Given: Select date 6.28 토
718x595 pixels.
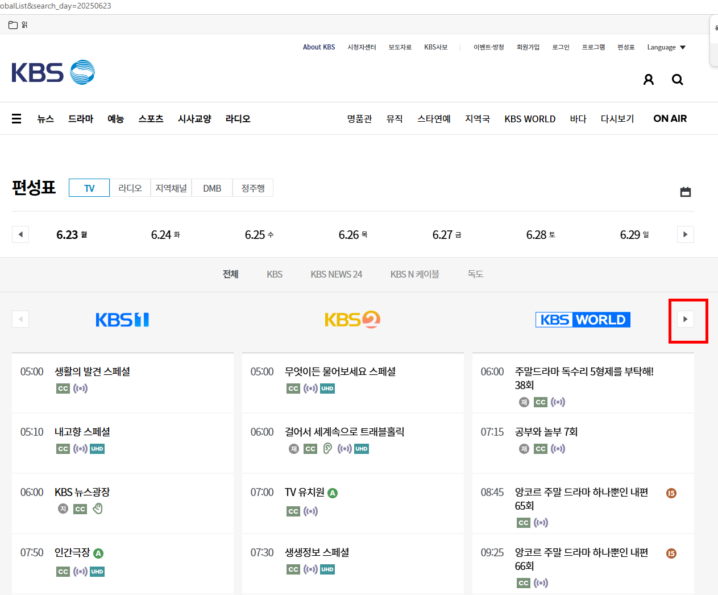Looking at the screenshot, I should click(541, 235).
